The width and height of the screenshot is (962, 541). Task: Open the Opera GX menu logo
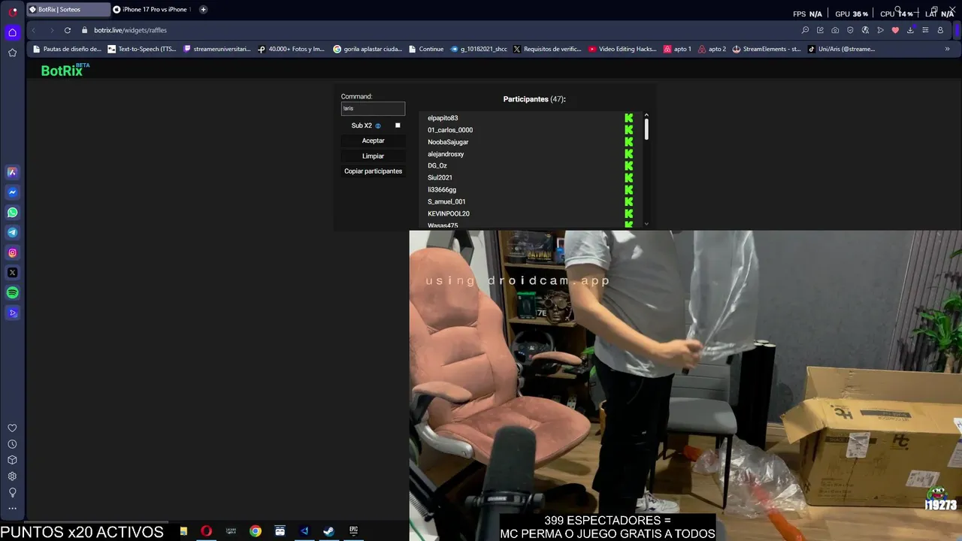click(13, 11)
